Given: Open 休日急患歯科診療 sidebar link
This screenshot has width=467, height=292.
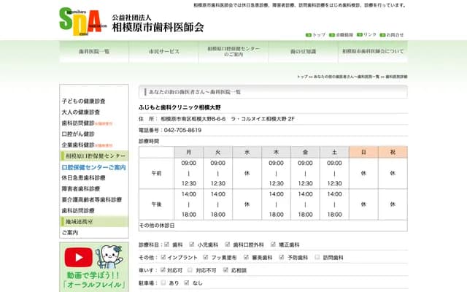Looking at the screenshot, I should click(84, 177).
